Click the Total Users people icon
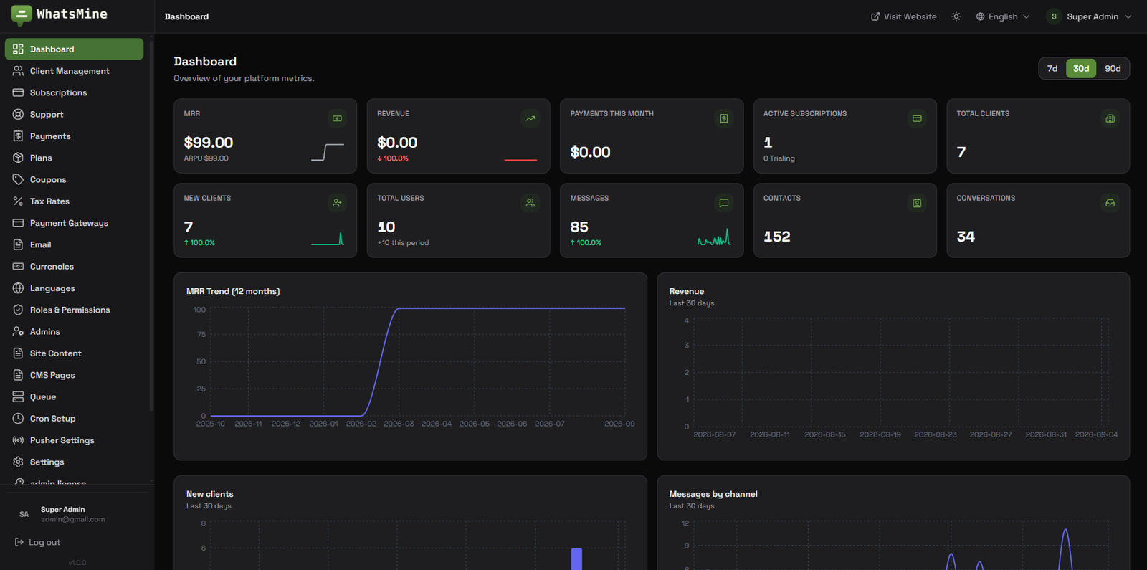The image size is (1147, 570). [530, 203]
